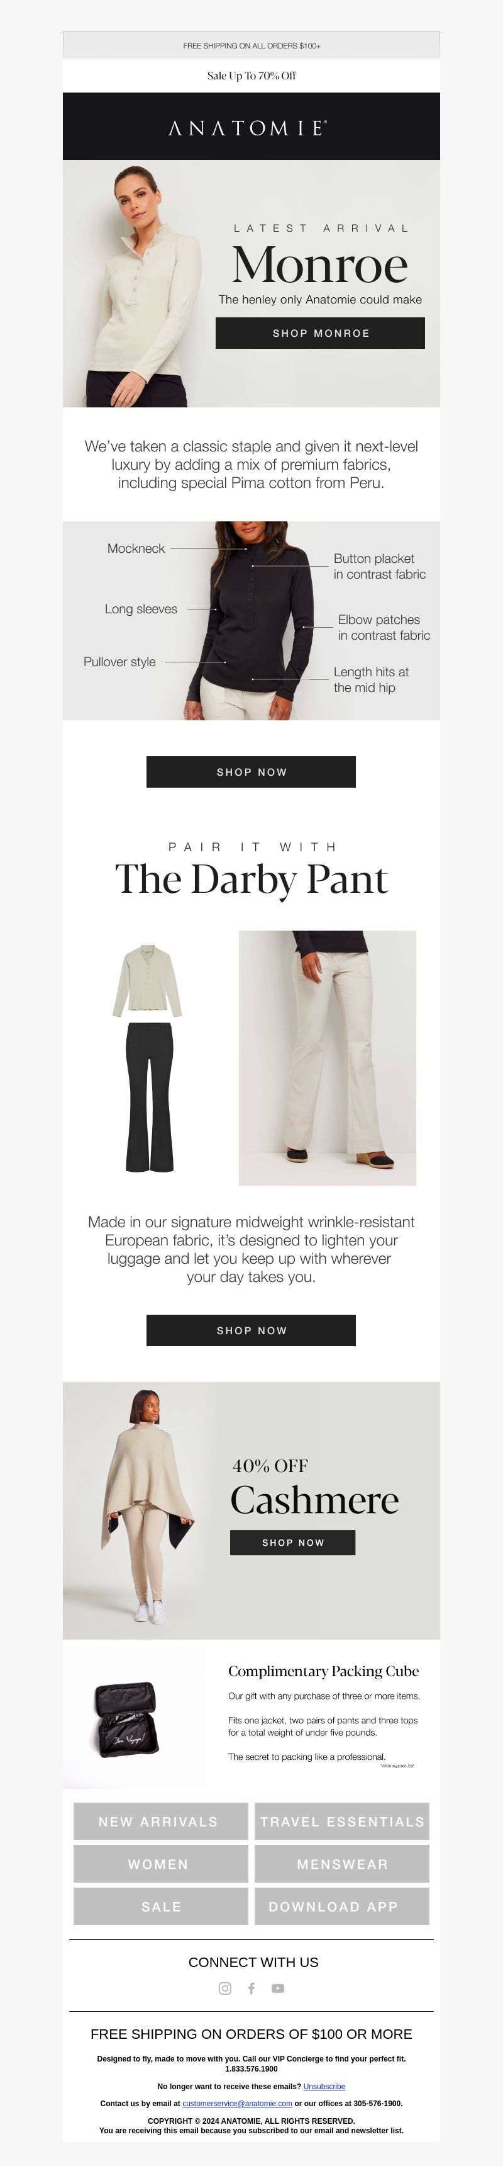This screenshot has height=2166, width=503.
Task: Click the cream Darby pant model photo
Action: pyautogui.click(x=328, y=1058)
